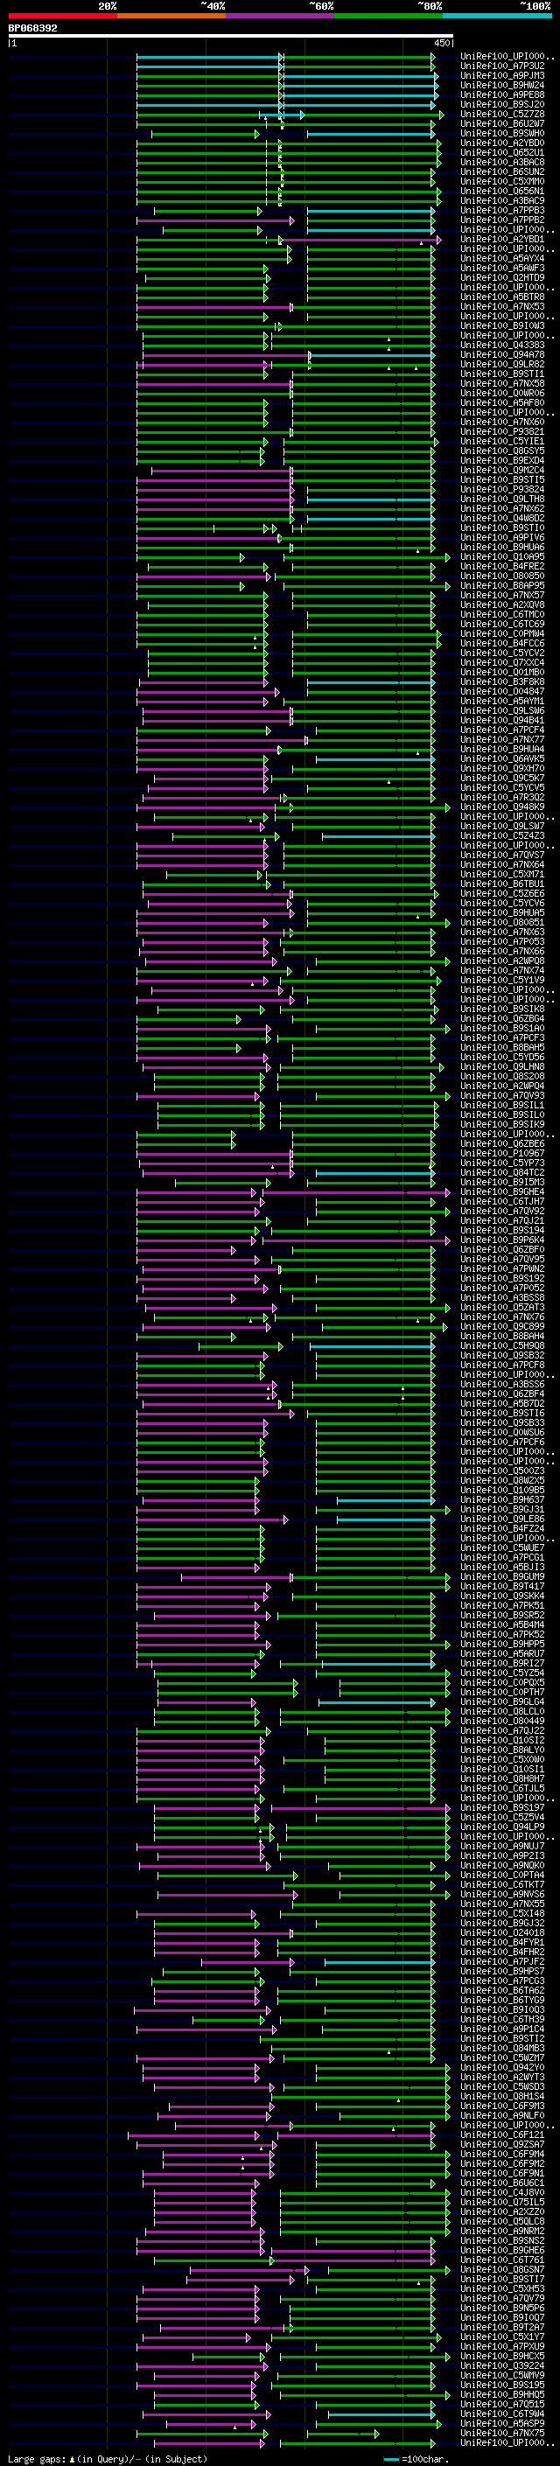Click the orange ~40% identity color bar
This screenshot has height=2466, width=560.
(171, 17)
